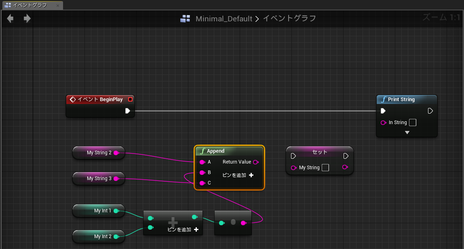This screenshot has width=464, height=249.
Task: Select the int-to-string conversion node
Action: click(x=233, y=222)
